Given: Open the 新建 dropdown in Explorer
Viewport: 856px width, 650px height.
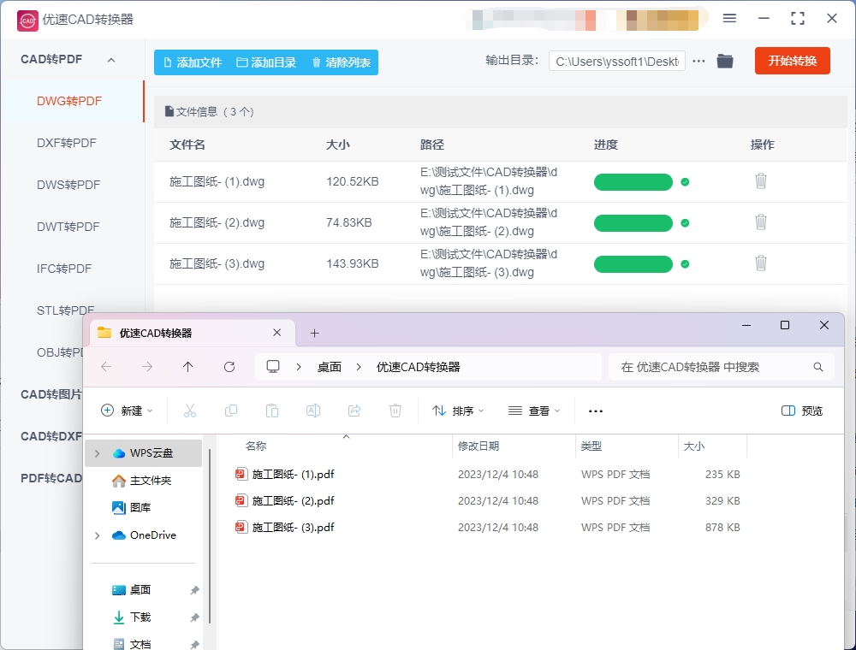Looking at the screenshot, I should click(x=128, y=411).
